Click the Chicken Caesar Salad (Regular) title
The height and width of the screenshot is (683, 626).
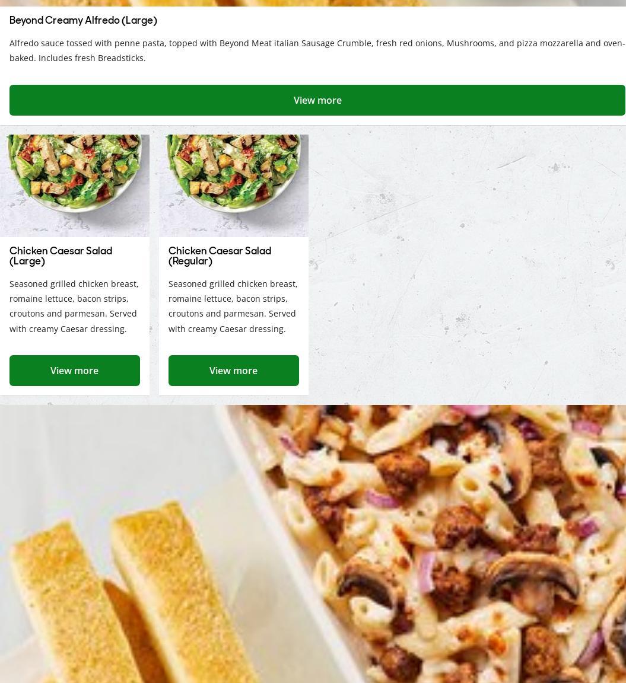[220, 256]
